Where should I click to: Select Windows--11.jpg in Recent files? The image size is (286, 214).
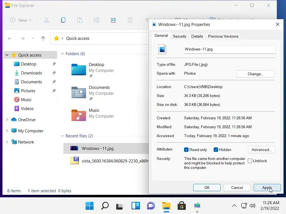pyautogui.click(x=106, y=149)
